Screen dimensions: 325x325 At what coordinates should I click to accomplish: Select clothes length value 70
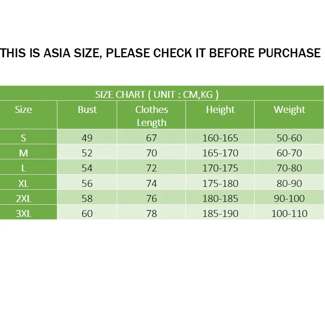click(152, 153)
